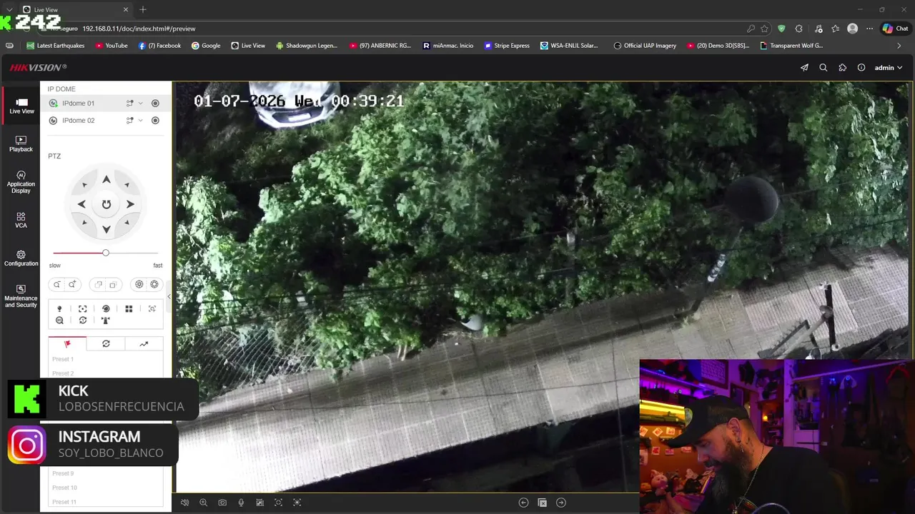Go to next page of live view
The height and width of the screenshot is (514, 915).
(x=561, y=503)
